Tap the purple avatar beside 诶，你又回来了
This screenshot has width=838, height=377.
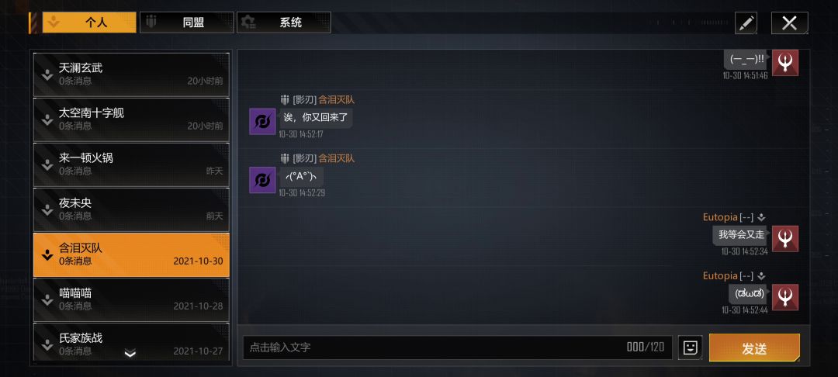tap(262, 121)
